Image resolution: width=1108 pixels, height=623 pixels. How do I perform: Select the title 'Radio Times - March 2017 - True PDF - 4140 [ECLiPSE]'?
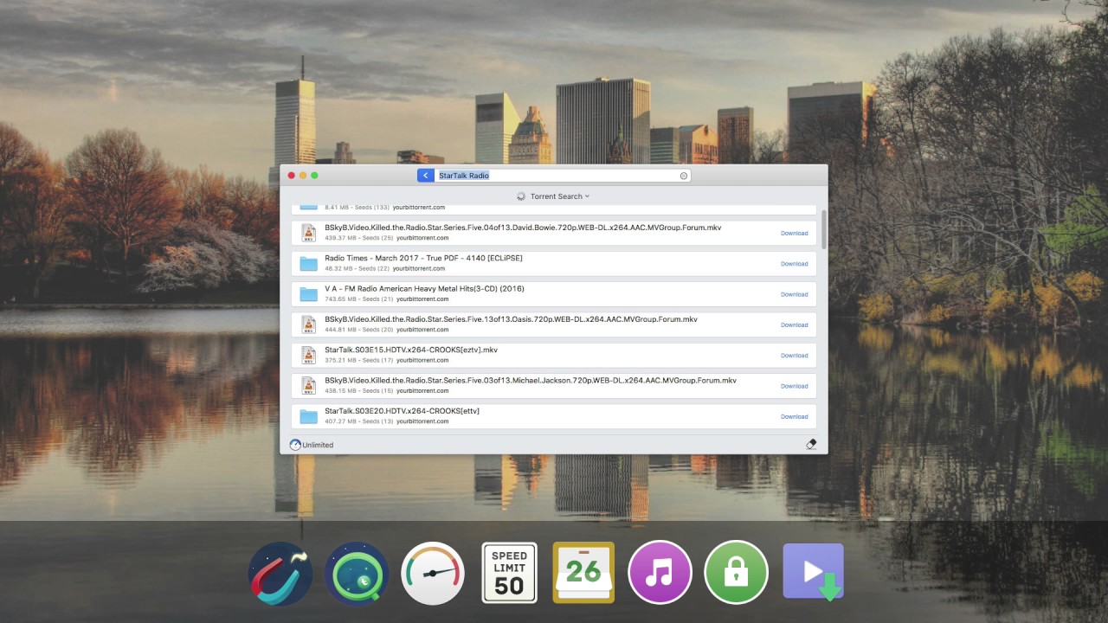[423, 258]
